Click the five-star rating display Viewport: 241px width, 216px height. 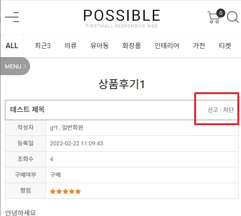[65, 191]
